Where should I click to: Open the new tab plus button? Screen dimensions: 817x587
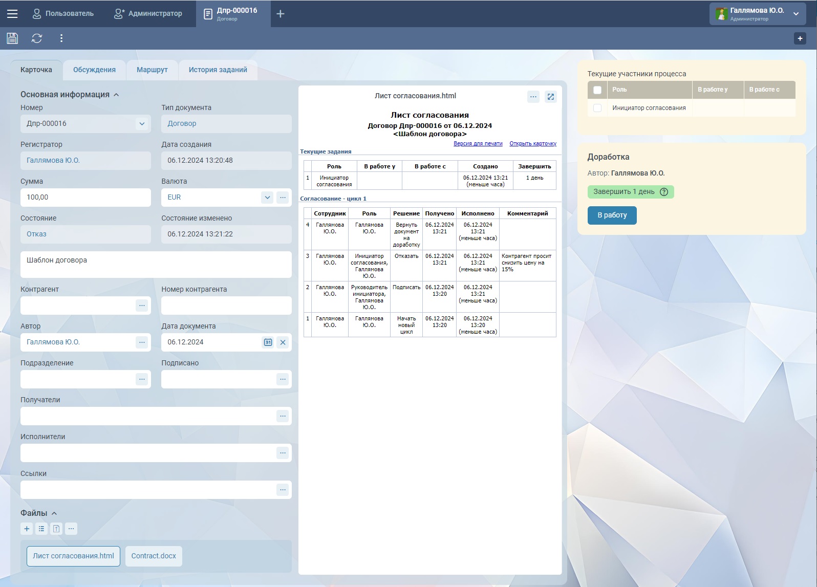pyautogui.click(x=281, y=14)
